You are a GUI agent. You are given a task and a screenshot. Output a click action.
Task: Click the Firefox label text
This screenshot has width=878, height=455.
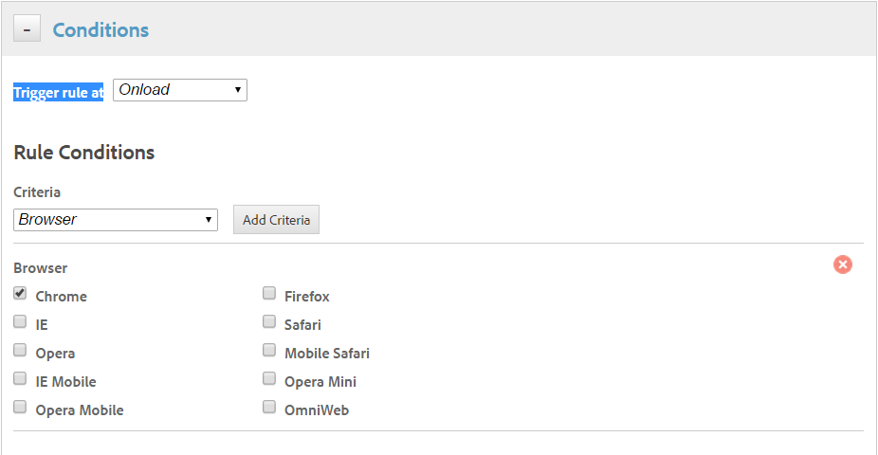[307, 297]
